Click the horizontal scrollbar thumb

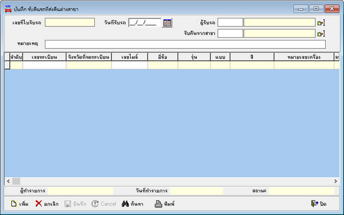click(x=16, y=181)
